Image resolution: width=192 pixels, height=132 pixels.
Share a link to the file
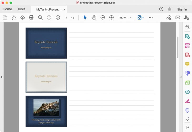(169, 18)
